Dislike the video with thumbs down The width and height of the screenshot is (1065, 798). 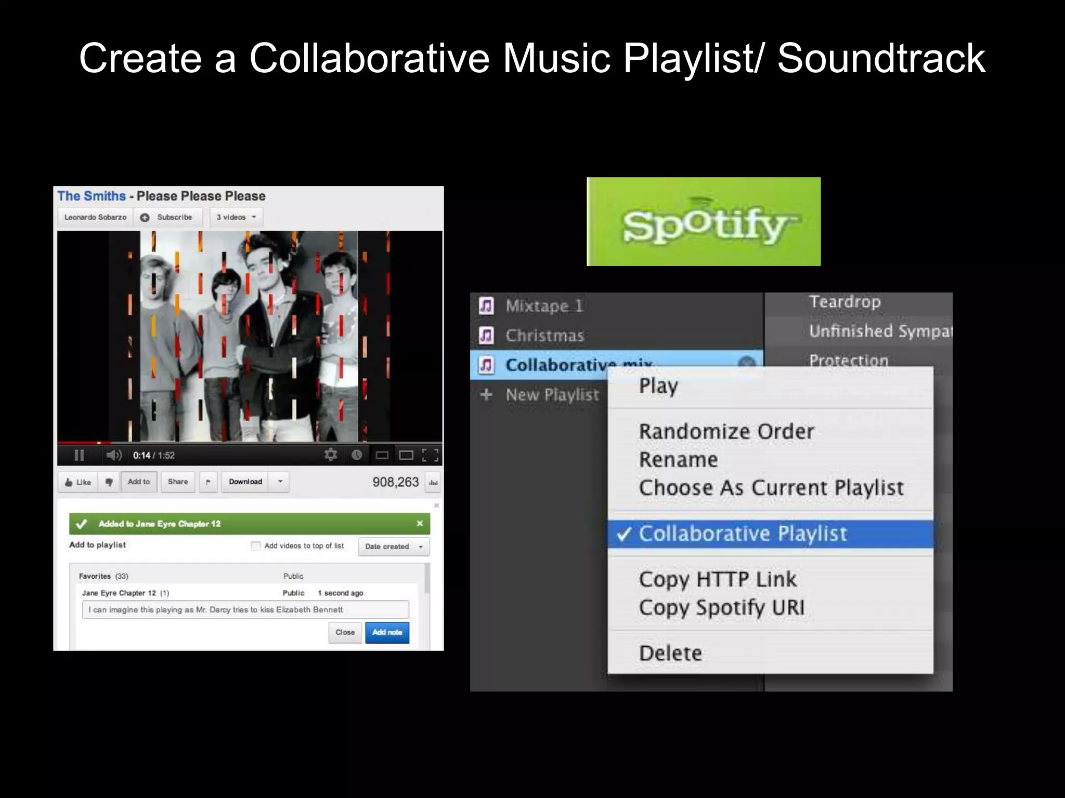tap(109, 482)
